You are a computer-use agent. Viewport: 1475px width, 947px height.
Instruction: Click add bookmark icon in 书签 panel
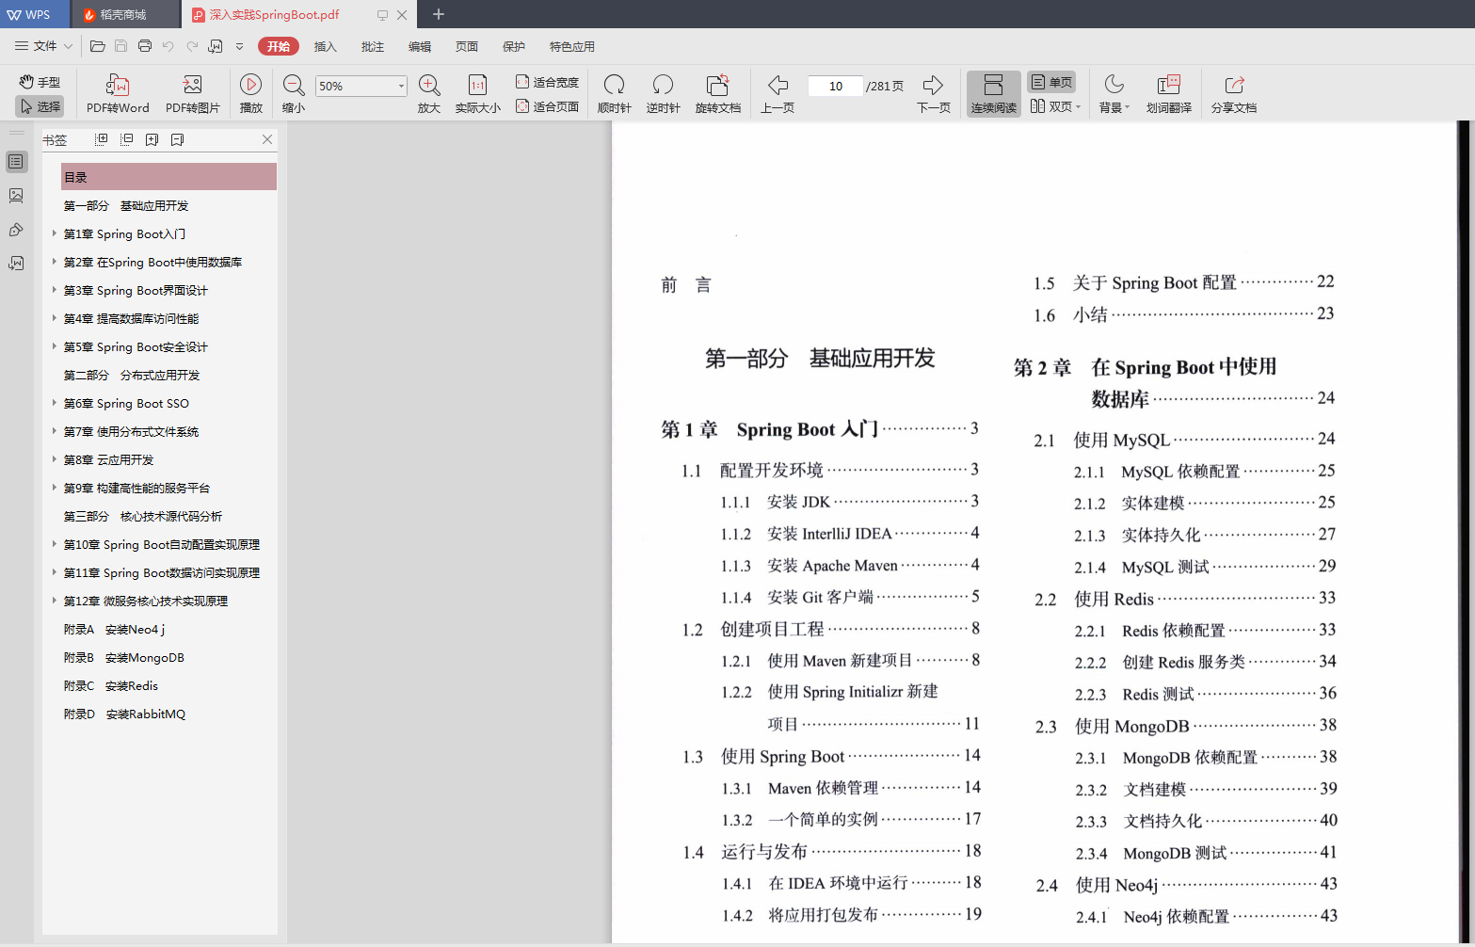click(152, 139)
